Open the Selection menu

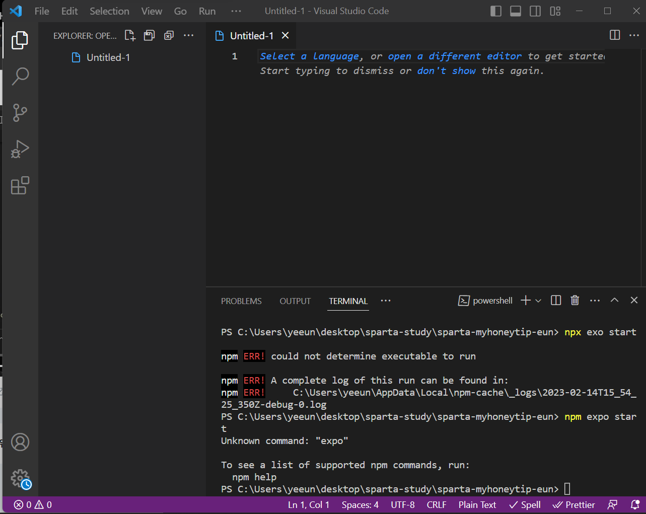(x=109, y=11)
